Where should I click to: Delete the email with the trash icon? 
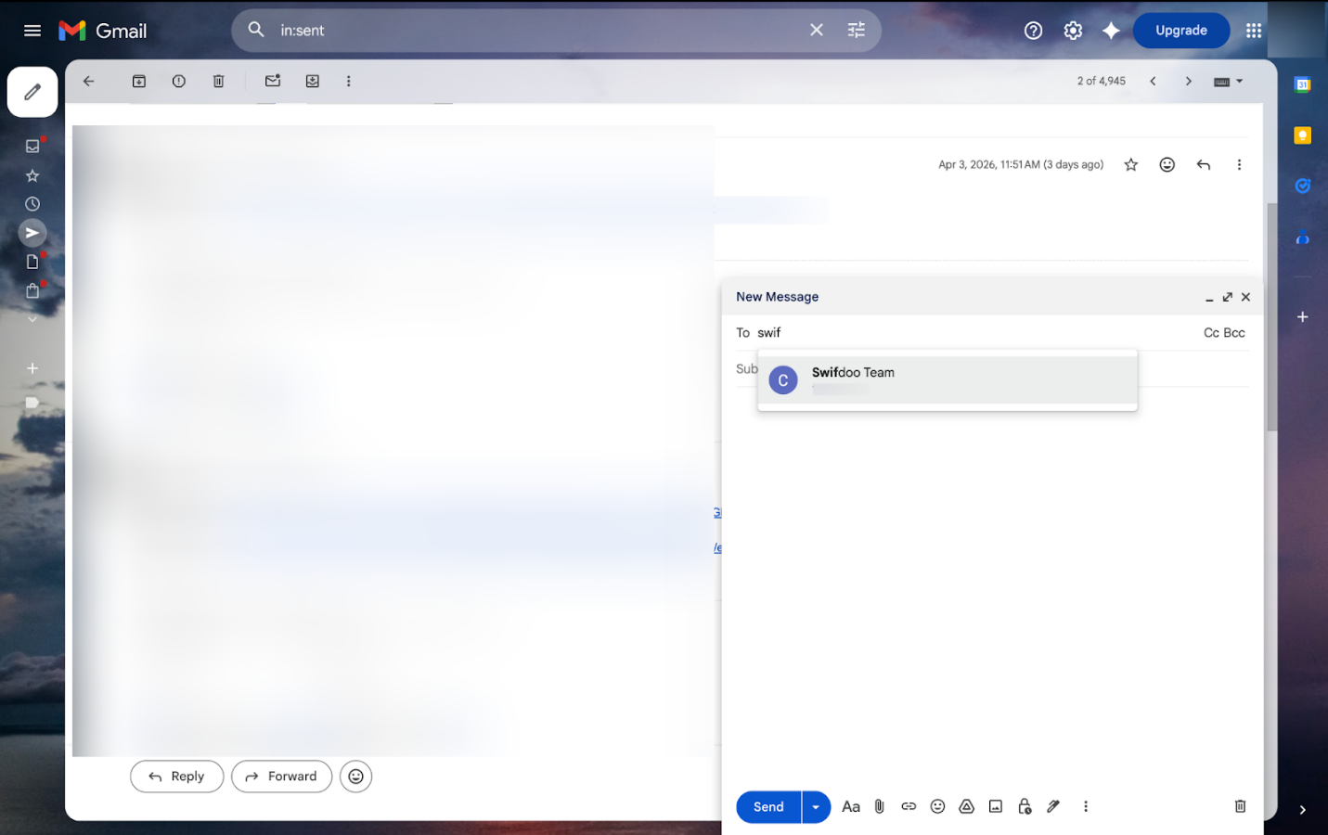[x=218, y=81]
